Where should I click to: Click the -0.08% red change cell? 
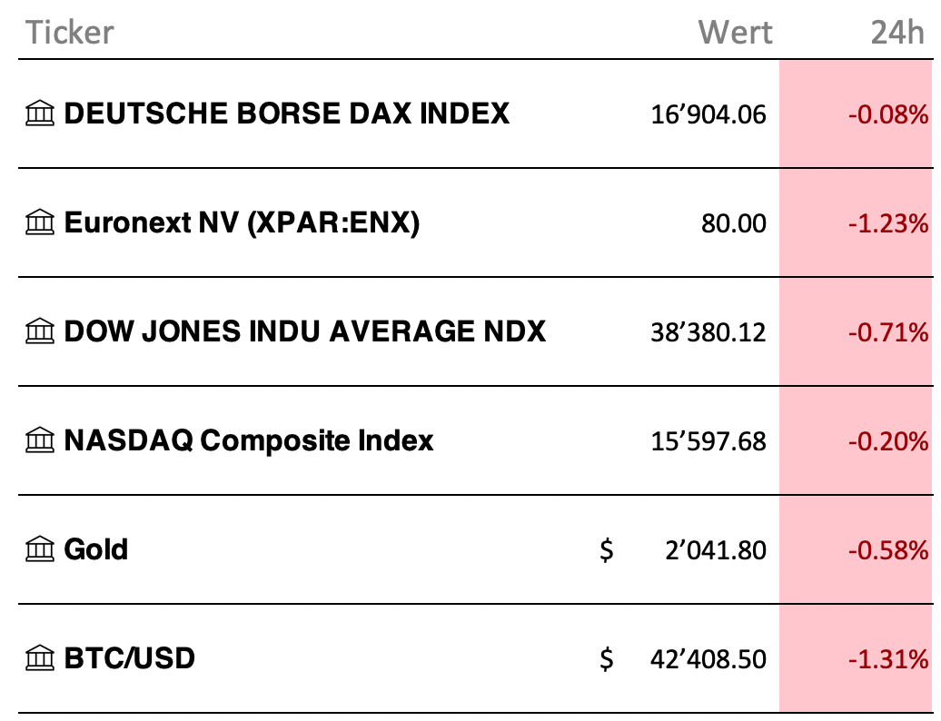click(856, 114)
